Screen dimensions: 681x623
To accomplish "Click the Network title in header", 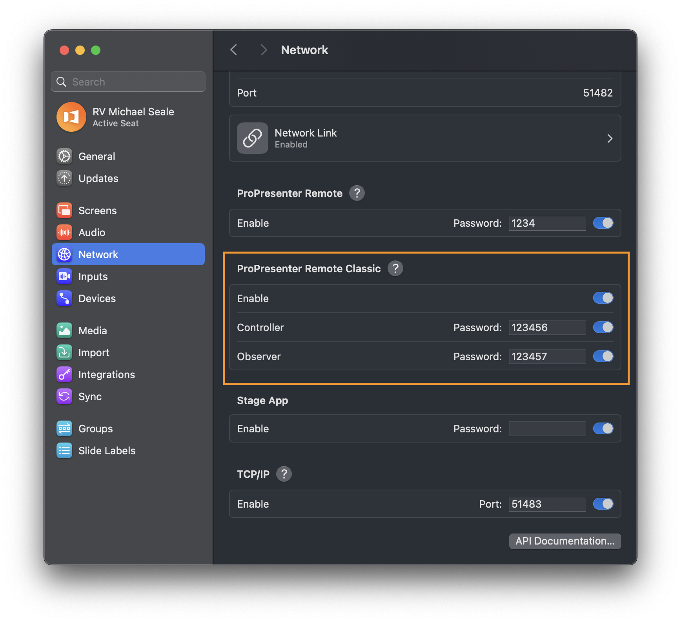I will pos(304,50).
